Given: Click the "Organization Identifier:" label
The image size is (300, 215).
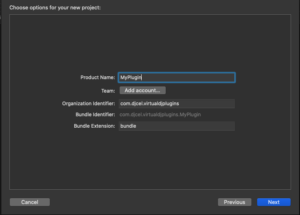Looking at the screenshot, I should [89, 104].
